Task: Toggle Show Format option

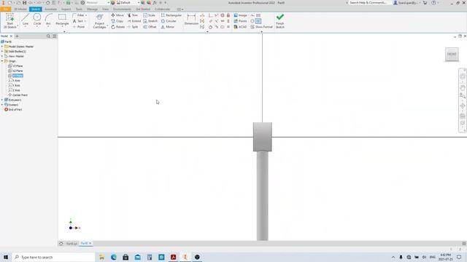Action: point(261,27)
